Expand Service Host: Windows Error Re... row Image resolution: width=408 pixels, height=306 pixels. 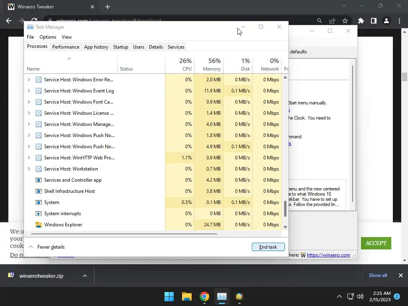pyautogui.click(x=29, y=80)
